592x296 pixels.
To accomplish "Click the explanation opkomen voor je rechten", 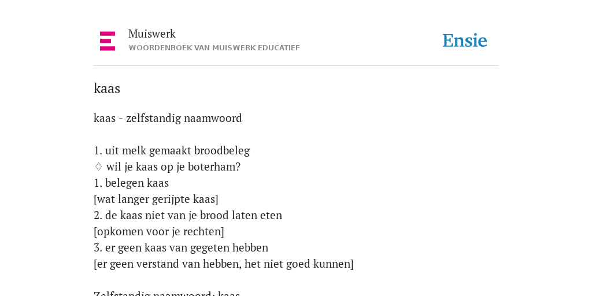I will [x=159, y=232].
